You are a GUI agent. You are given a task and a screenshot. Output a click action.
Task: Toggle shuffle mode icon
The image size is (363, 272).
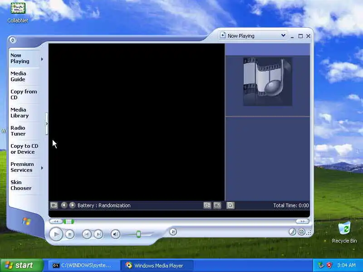[x=173, y=232]
